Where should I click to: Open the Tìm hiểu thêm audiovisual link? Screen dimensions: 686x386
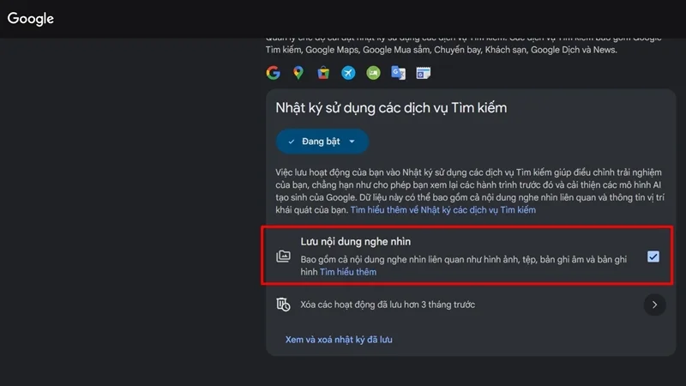[x=348, y=272]
